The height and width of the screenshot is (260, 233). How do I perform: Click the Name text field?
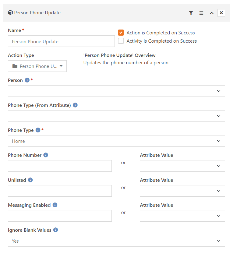(x=61, y=41)
